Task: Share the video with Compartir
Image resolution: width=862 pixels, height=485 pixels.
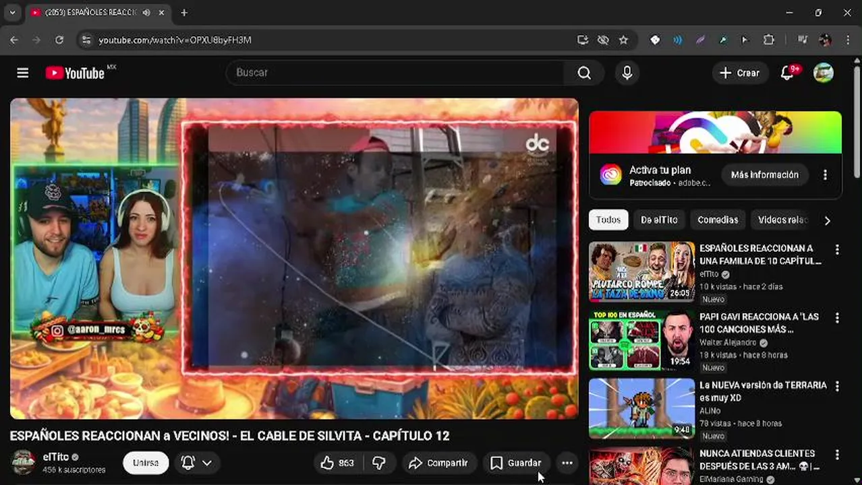Action: click(439, 463)
